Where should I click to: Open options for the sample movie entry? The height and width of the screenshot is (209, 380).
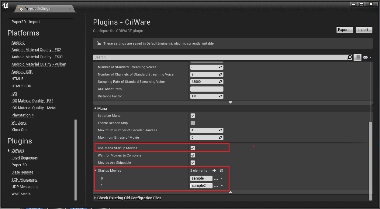pyautogui.click(x=215, y=178)
